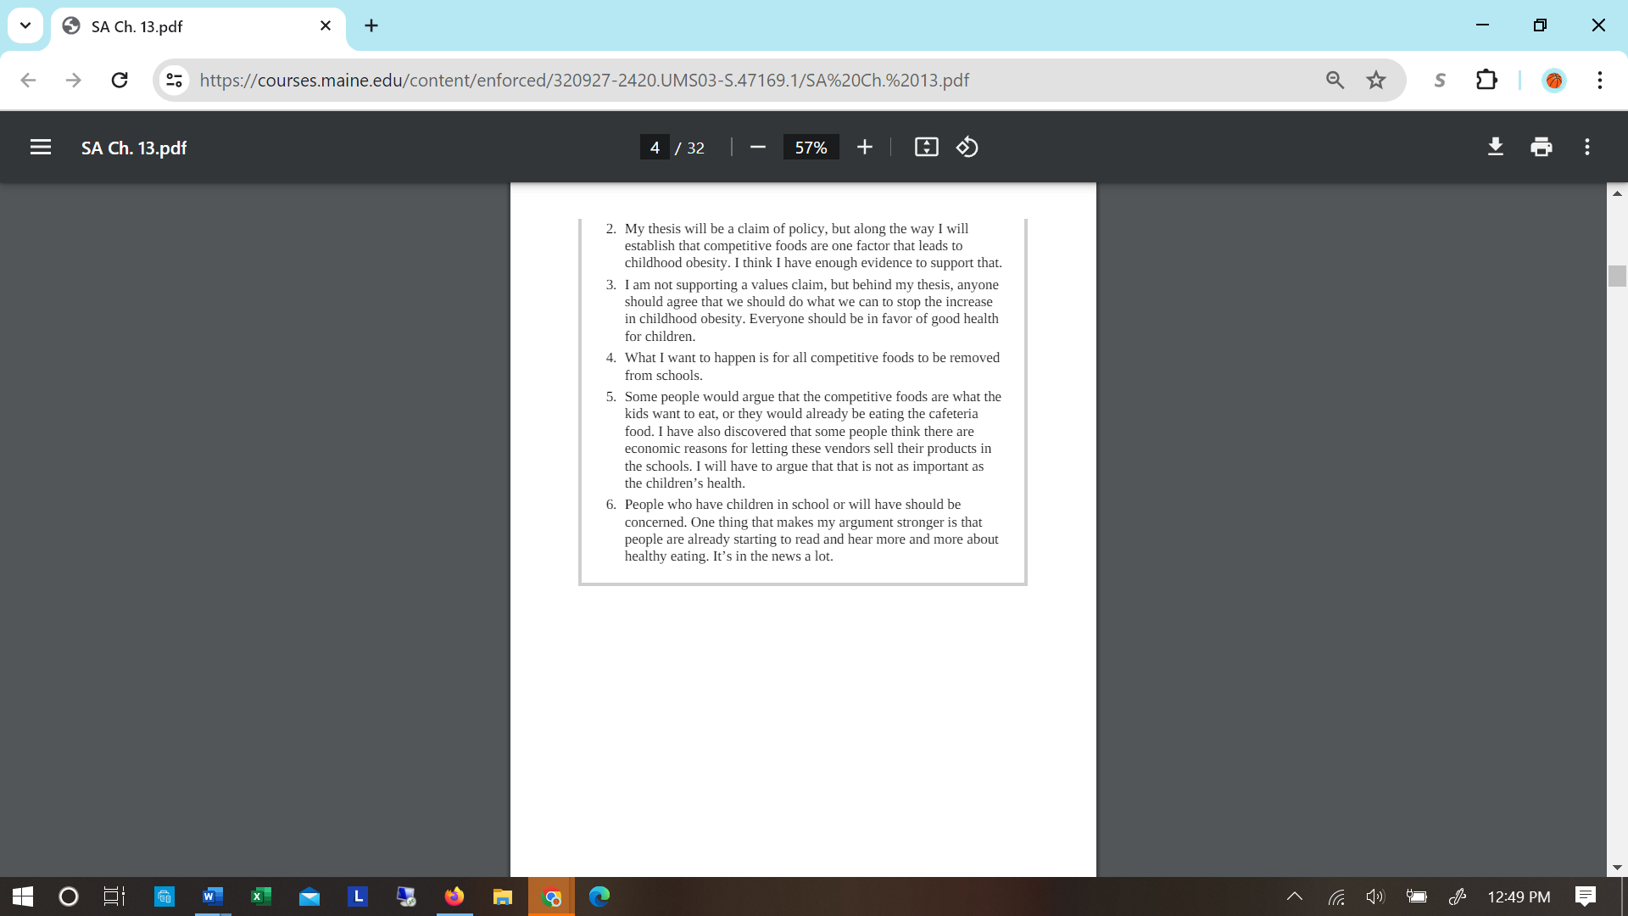Print the PDF document
1628x916 pixels.
click(1542, 148)
